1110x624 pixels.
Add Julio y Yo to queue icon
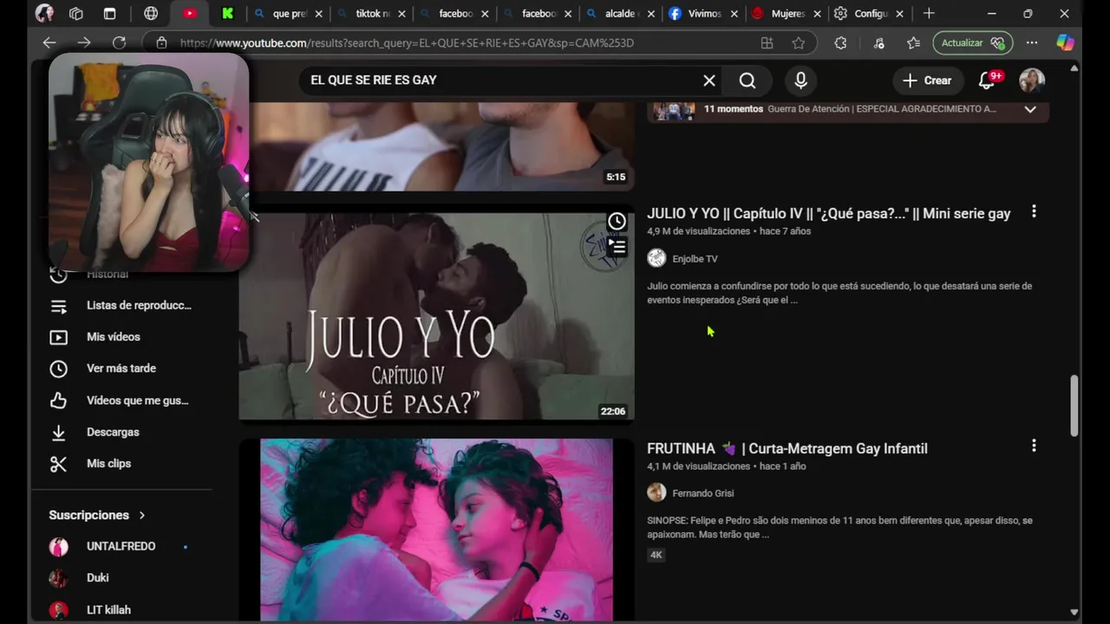point(617,247)
